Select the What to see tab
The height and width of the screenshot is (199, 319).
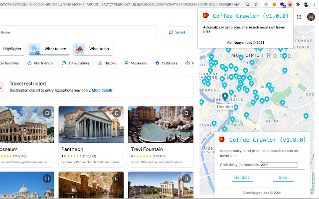coord(49,49)
